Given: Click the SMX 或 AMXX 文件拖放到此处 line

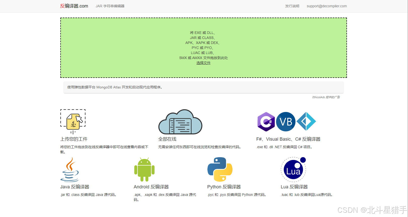Looking at the screenshot, I should click(203, 58).
